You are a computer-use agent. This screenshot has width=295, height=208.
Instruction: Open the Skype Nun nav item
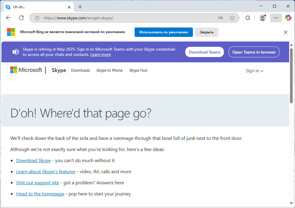click(138, 70)
